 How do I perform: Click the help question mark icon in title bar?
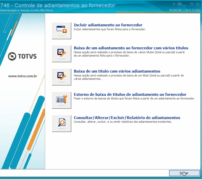pyautogui.click(x=174, y=4)
